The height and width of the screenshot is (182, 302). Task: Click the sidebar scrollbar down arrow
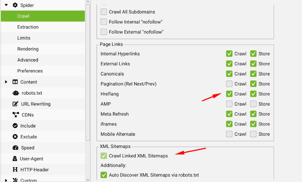click(x=88, y=180)
